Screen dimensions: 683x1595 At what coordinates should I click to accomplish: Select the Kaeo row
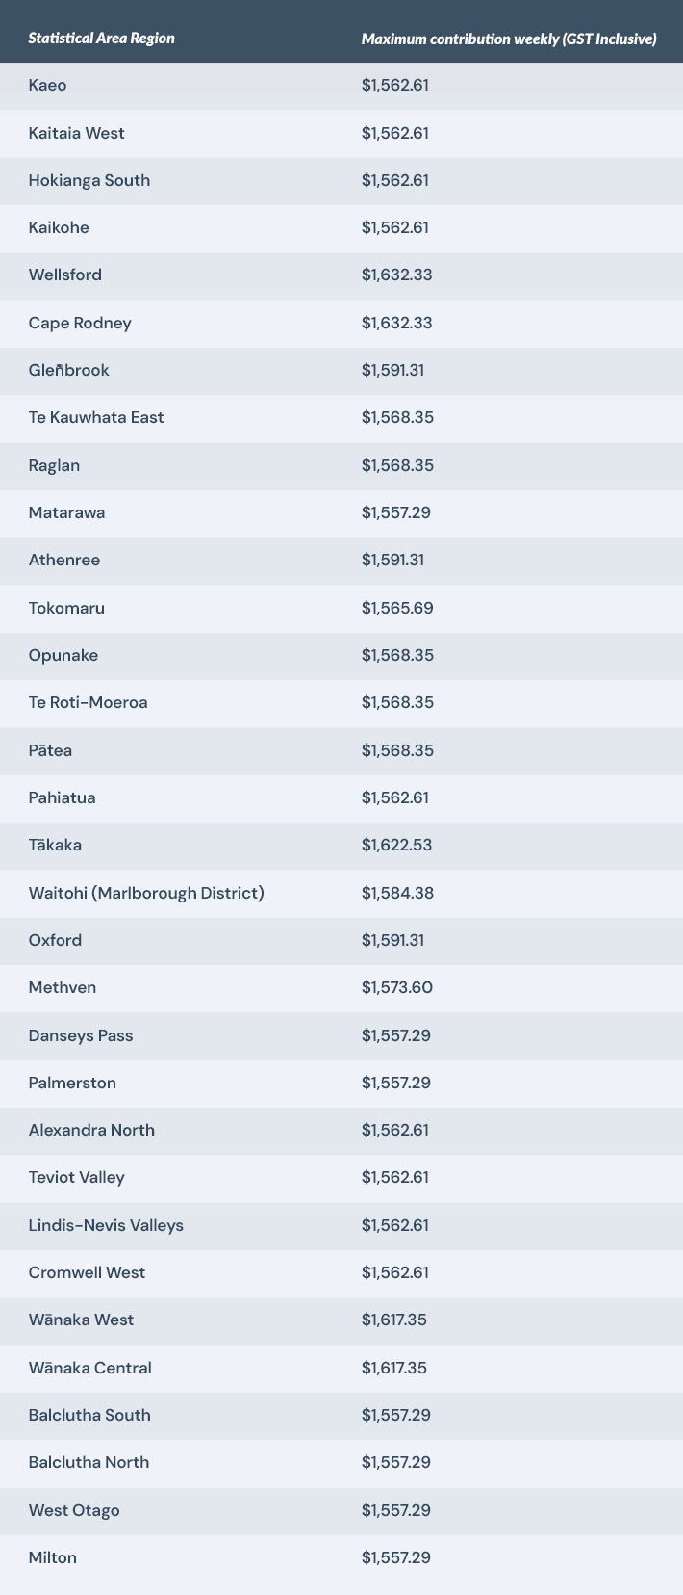341,86
